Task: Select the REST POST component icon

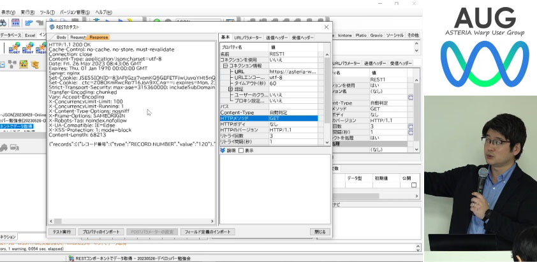Action: [x=28, y=48]
